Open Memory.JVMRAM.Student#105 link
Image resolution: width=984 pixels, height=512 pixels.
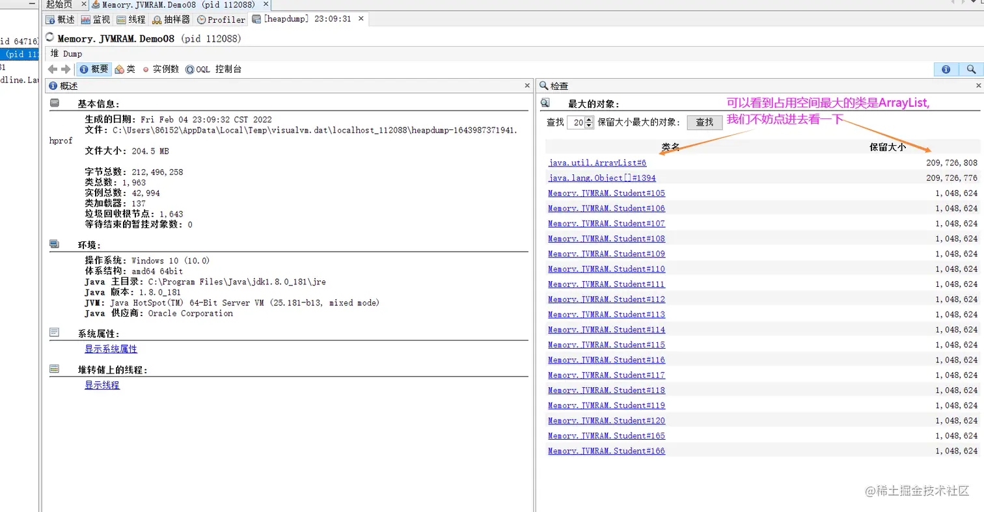coord(607,193)
